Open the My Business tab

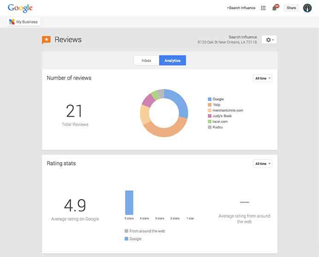pos(24,22)
